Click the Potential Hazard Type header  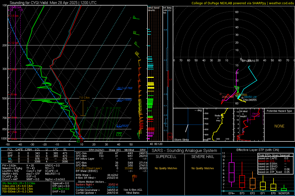pos(279,111)
